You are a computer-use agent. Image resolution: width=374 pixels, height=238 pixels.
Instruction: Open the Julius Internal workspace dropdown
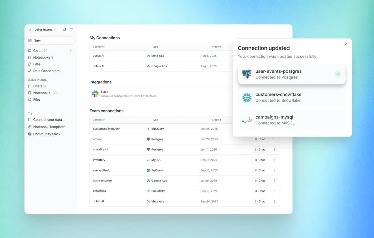tap(44, 30)
